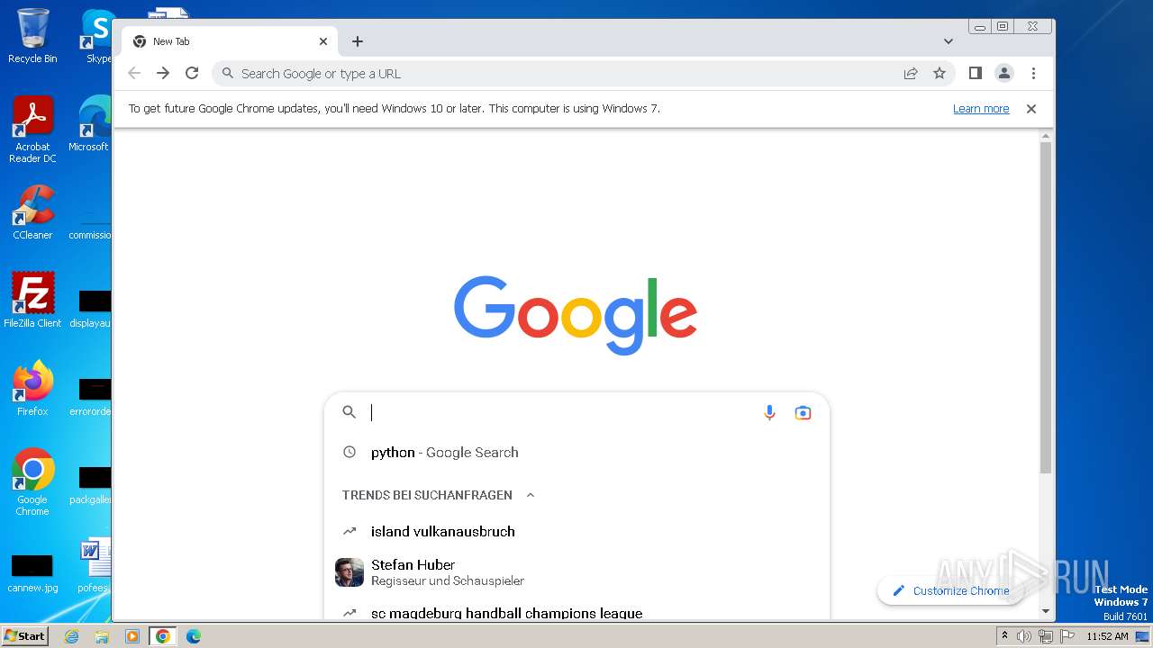
Task: Bookmark this tab with star icon
Action: pos(940,74)
